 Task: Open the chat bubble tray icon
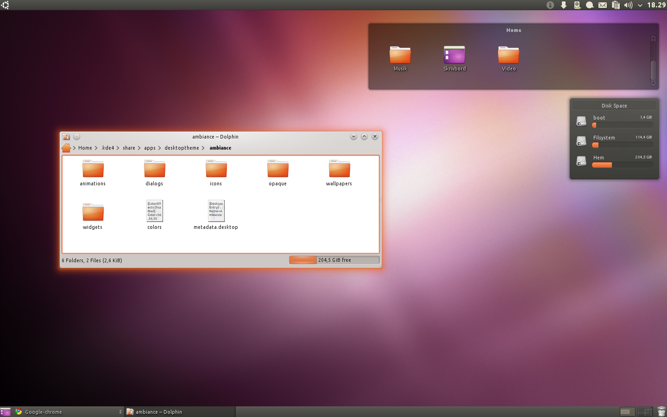click(590, 5)
